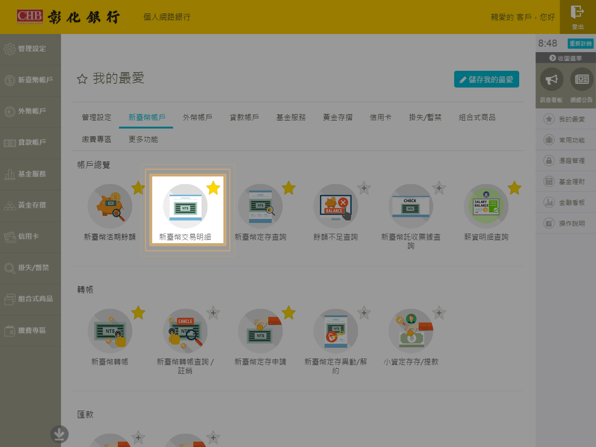Image resolution: width=596 pixels, height=447 pixels.
Task: Click the 儲存我的最愛 button
Action: pyautogui.click(x=486, y=80)
